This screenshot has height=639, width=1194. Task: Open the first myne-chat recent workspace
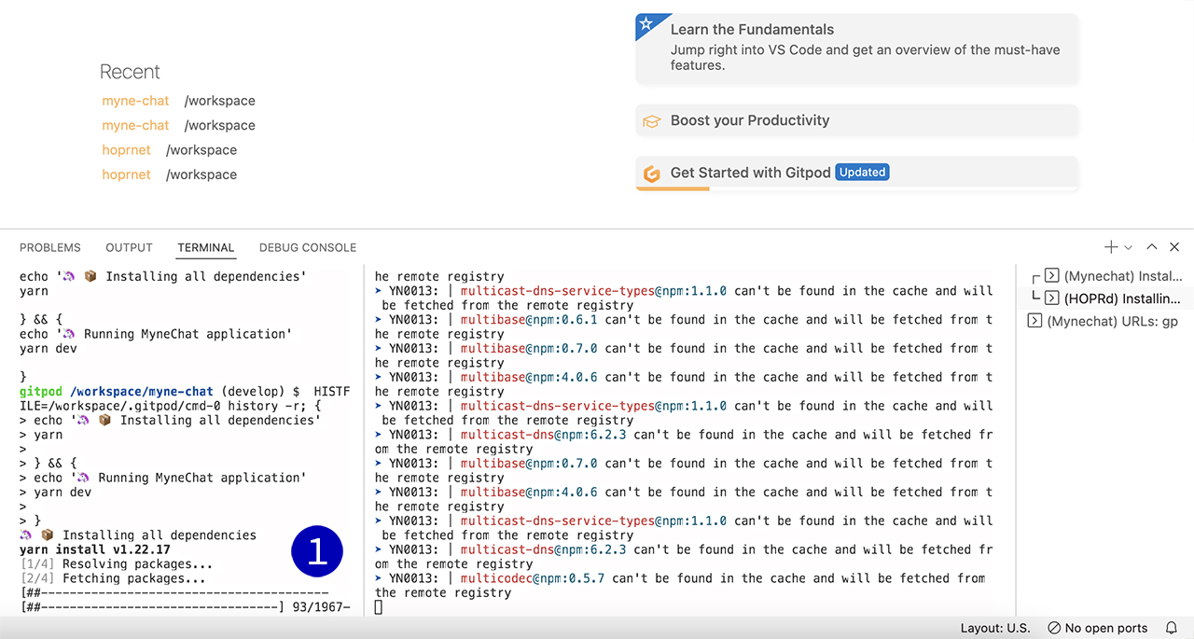[x=135, y=101]
